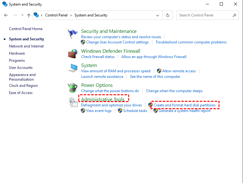This screenshot has width=243, height=183.
Task: Open the recent locations dropdown arrow
Action: 22,15
